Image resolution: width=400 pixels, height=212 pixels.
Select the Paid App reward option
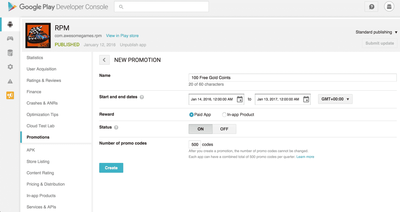(x=191, y=115)
